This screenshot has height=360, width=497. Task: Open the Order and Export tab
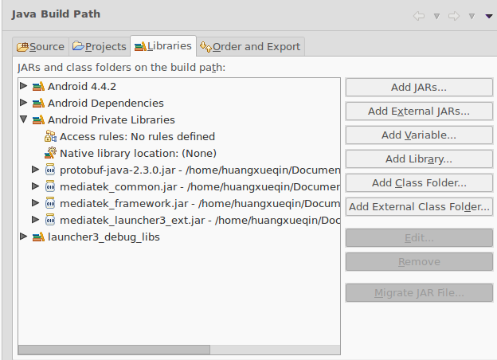[250, 46]
